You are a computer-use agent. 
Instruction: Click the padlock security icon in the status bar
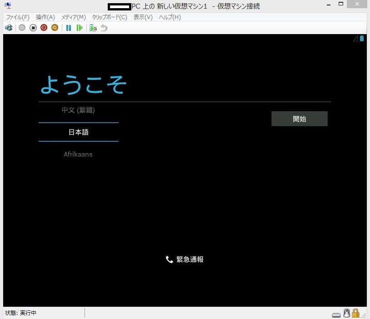pyautogui.click(x=355, y=313)
